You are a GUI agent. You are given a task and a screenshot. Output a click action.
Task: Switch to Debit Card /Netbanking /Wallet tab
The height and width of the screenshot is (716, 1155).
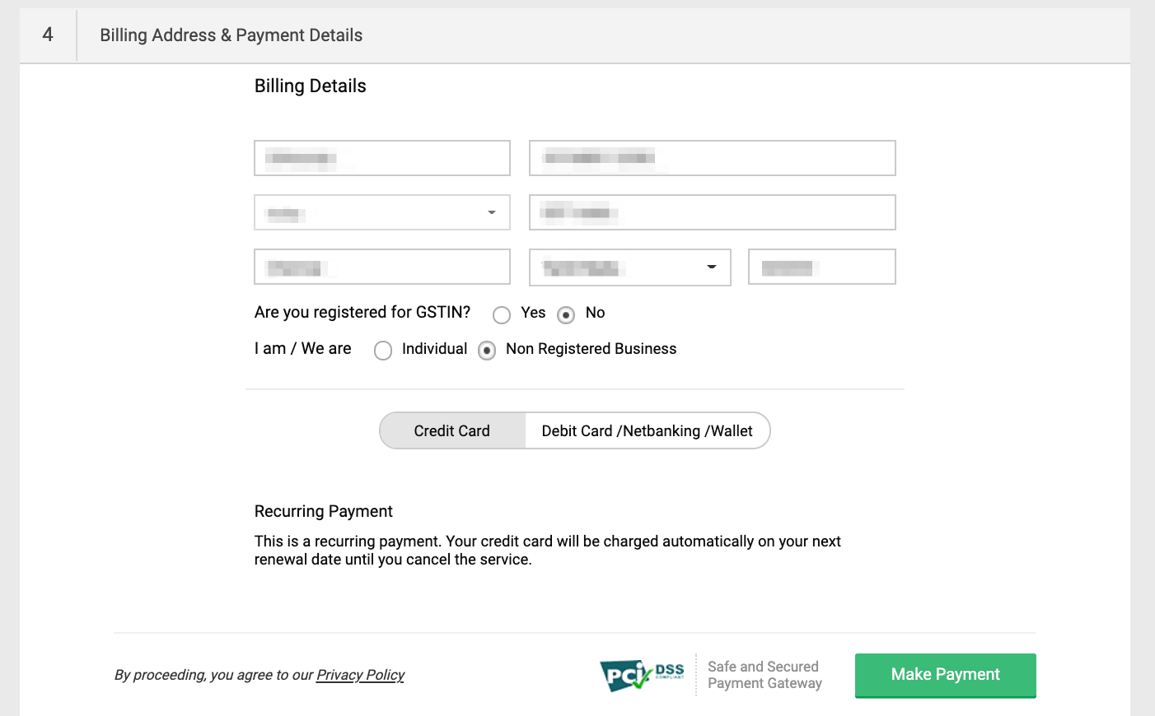click(647, 430)
